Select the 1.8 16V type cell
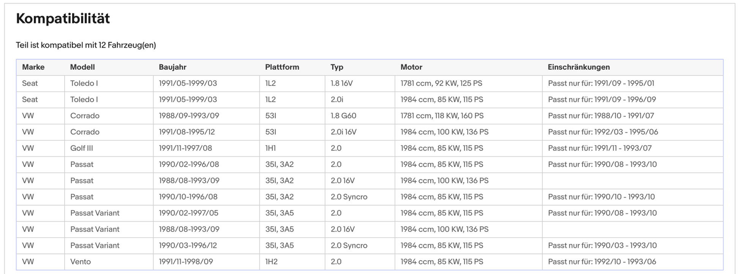 [x=341, y=83]
